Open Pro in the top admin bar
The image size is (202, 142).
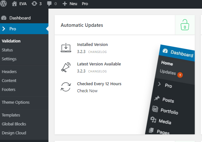click(85, 4)
